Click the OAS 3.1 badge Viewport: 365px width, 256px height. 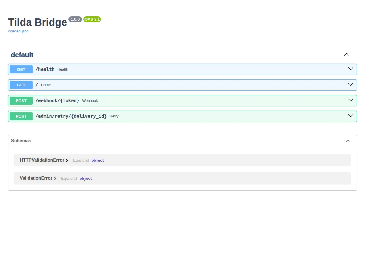[92, 19]
